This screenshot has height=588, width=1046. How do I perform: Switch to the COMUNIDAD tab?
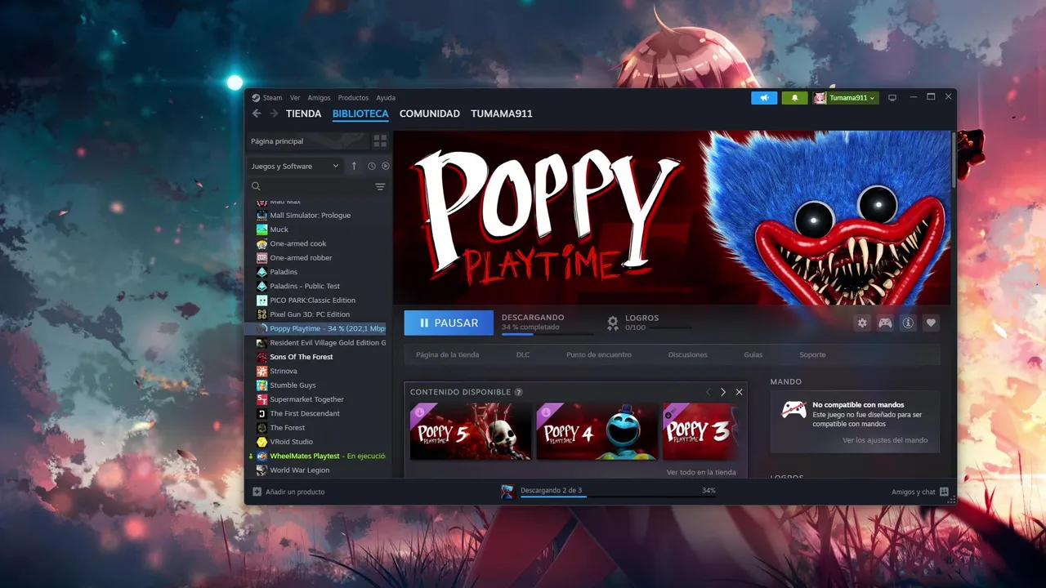[430, 114]
